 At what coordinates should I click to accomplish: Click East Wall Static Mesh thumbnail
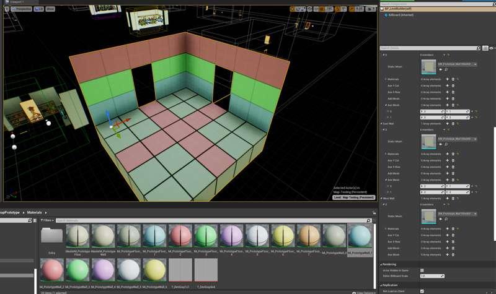click(428, 142)
